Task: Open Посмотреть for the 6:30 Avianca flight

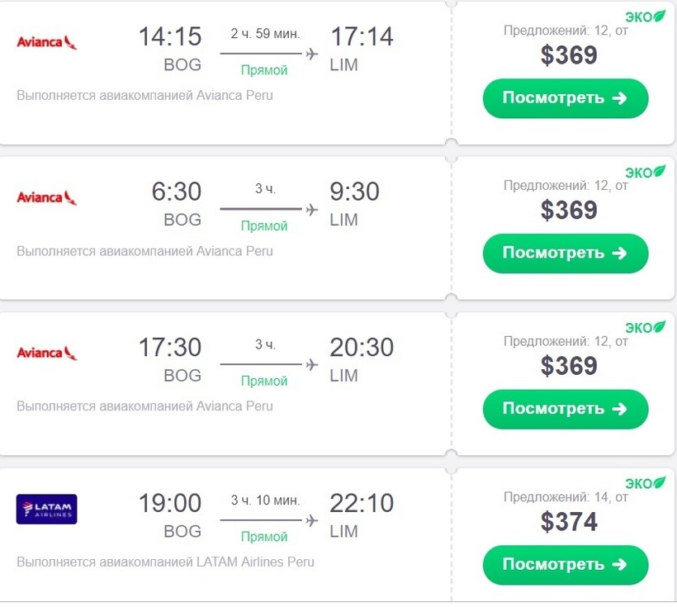Action: pos(566,254)
